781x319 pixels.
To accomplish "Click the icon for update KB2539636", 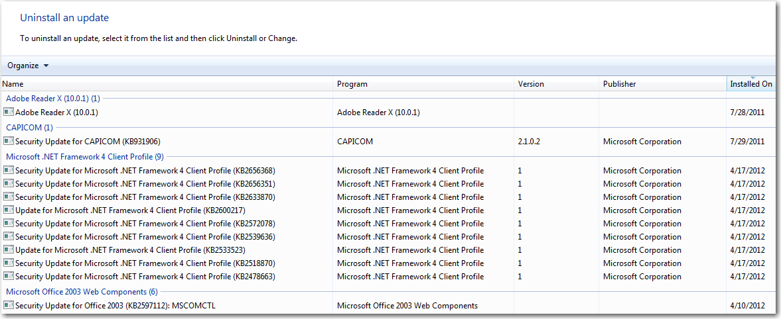I will [9, 236].
